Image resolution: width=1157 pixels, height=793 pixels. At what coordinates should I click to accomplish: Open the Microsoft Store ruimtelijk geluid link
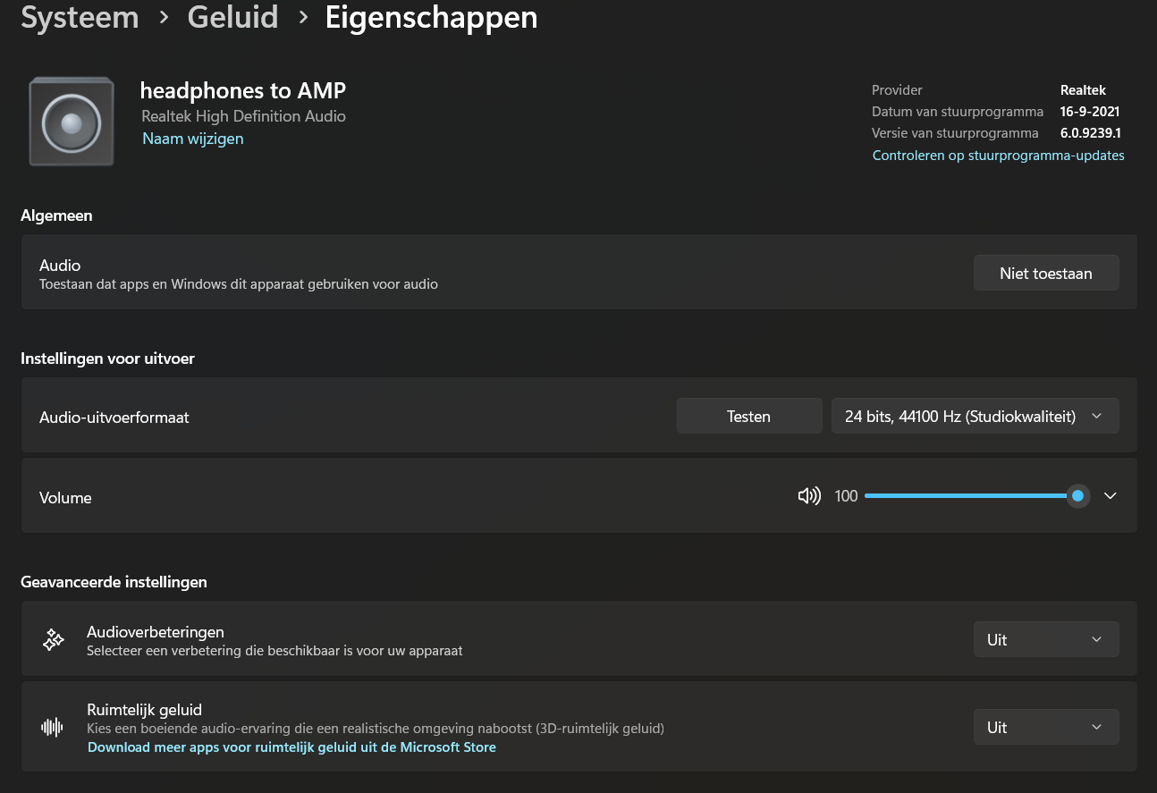point(291,747)
